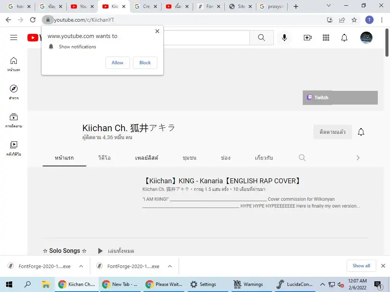Click the YouTube logo
The image size is (390, 292).
(x=34, y=38)
